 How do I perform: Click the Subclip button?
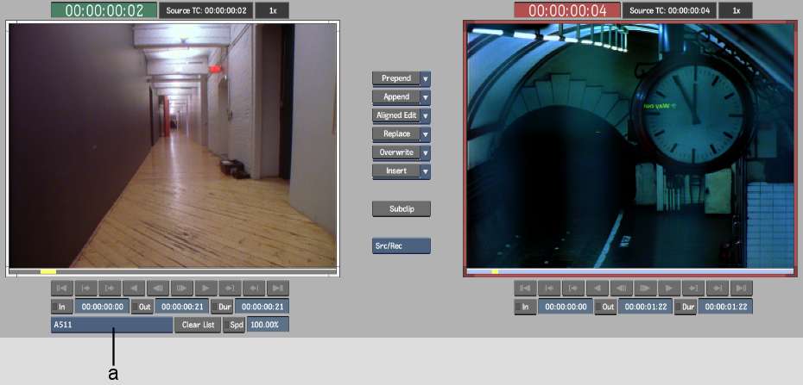(401, 208)
